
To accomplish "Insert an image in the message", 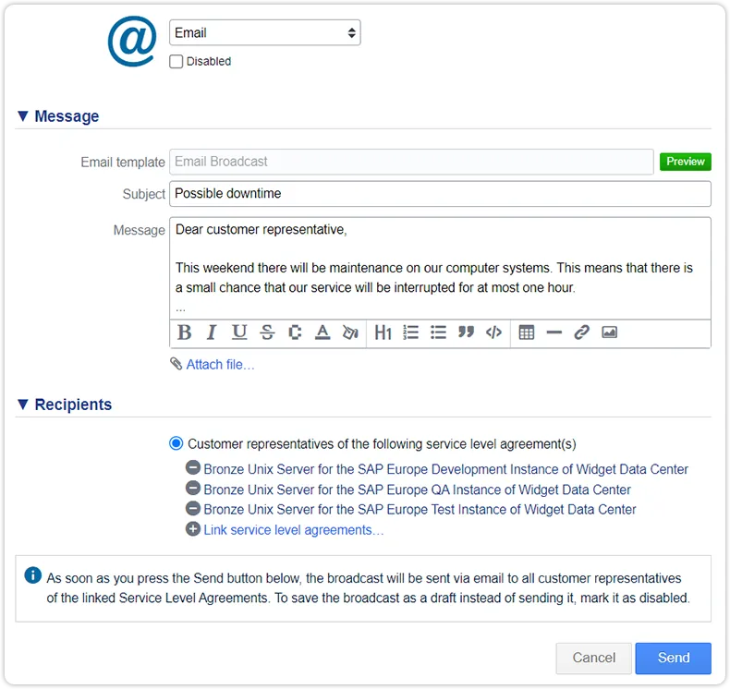I will [610, 332].
